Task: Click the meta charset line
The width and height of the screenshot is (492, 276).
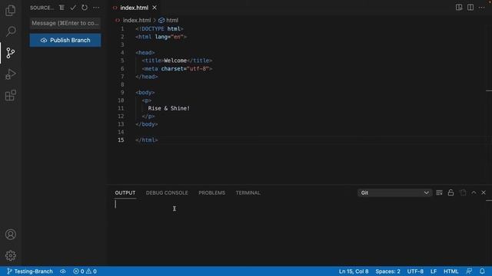Action: [177, 68]
